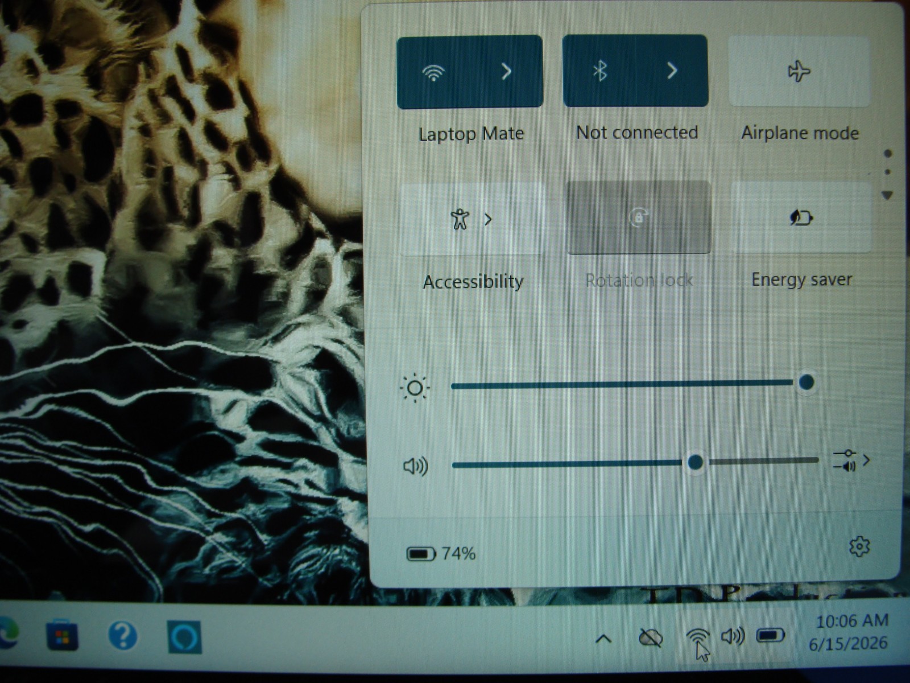Click the Accessibility label
Screen dimensions: 910x683
[x=473, y=281]
